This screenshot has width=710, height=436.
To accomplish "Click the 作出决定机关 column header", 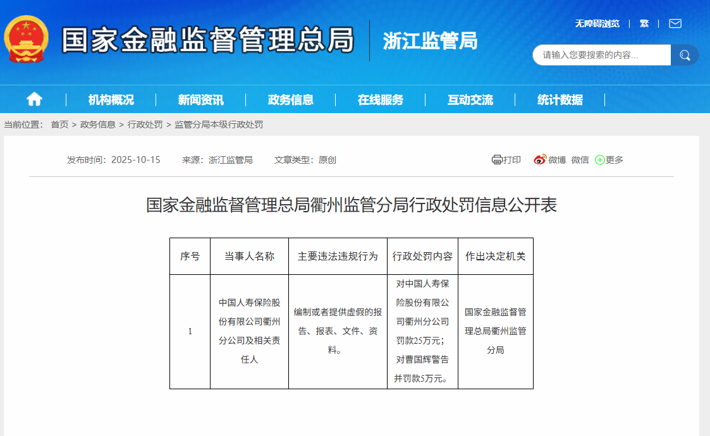I will (x=496, y=257).
